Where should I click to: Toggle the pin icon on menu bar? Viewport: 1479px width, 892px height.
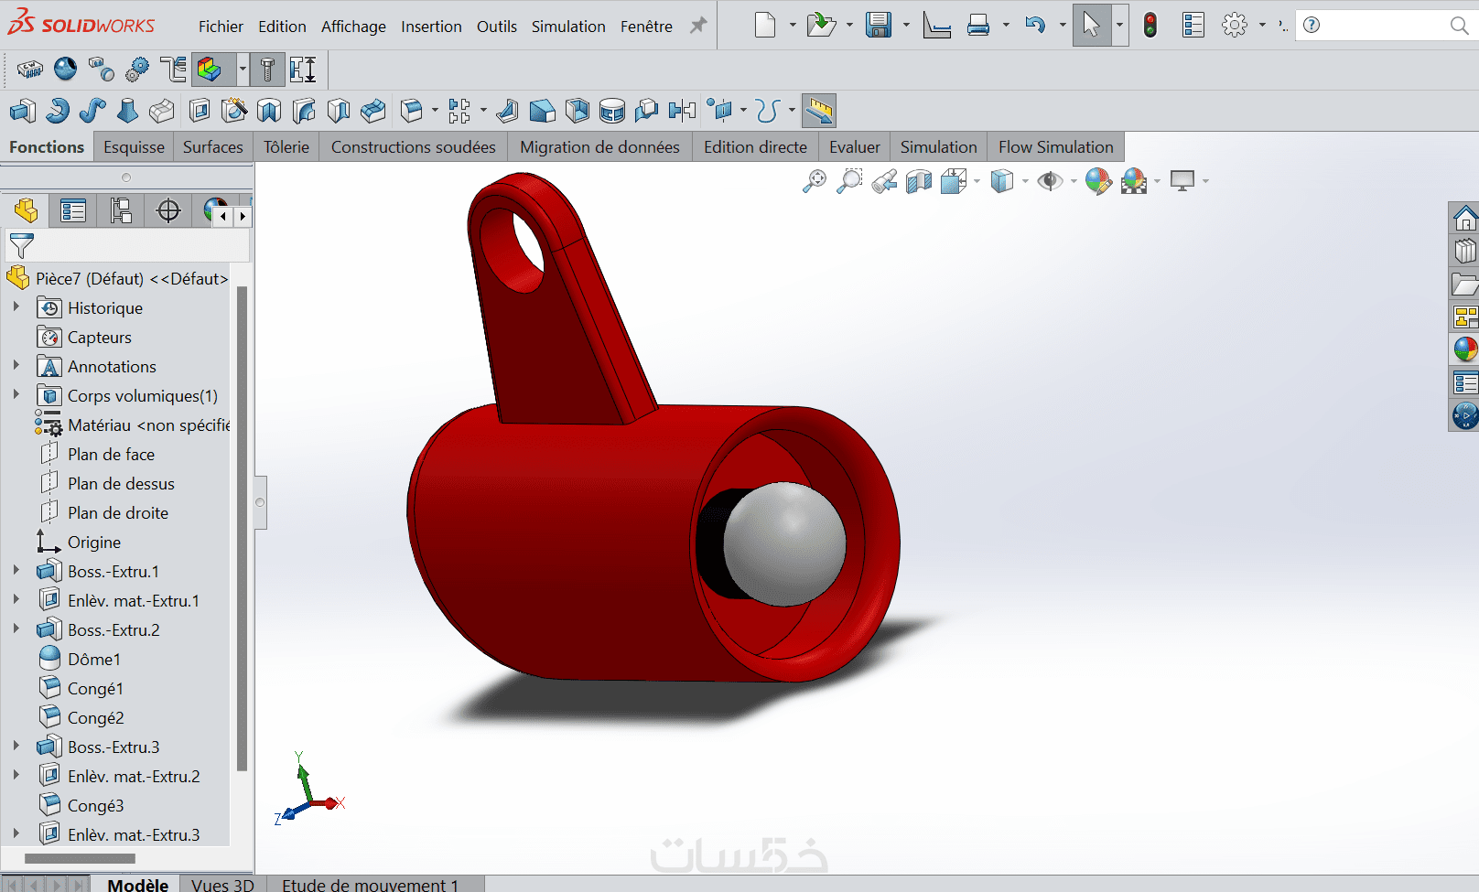click(x=698, y=26)
